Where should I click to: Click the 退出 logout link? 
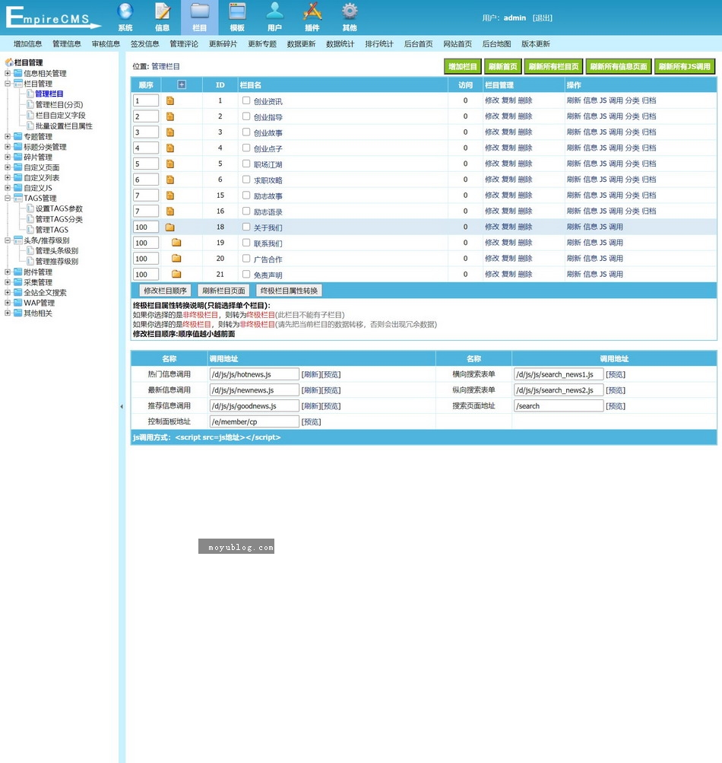(543, 18)
